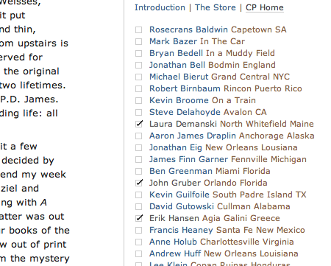The height and width of the screenshot is (266, 331).
Task: Click Aaron James Draplin Anchorage Alaska link
Action: click(x=232, y=136)
